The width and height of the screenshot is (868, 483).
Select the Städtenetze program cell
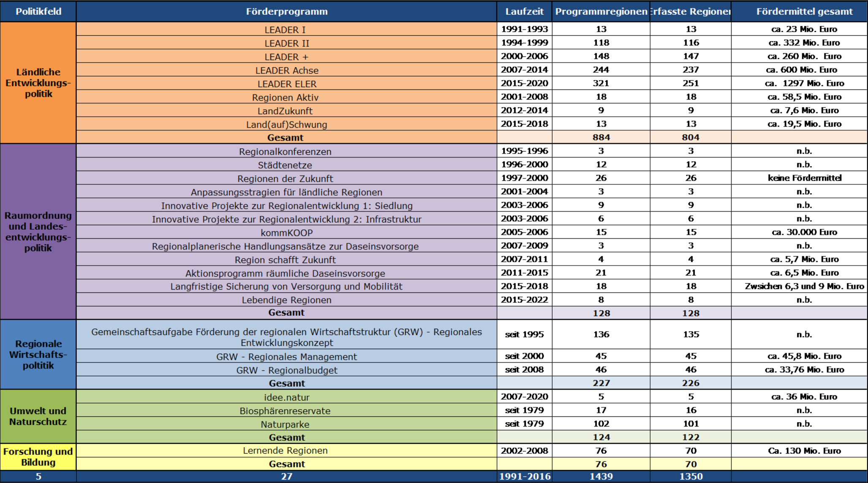click(x=286, y=164)
